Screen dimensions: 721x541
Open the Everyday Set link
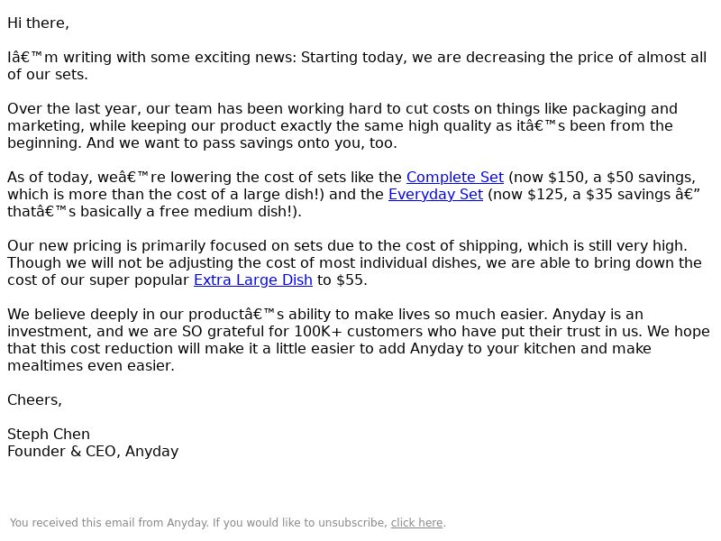coord(435,195)
